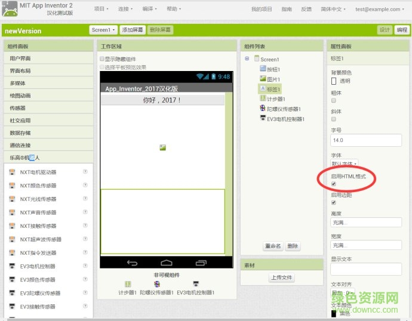412x321 pixels.
Task: Open the 编译 dropdown menu
Action: 149,9
